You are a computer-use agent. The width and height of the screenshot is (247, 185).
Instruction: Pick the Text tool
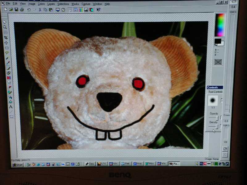(x=11, y=107)
